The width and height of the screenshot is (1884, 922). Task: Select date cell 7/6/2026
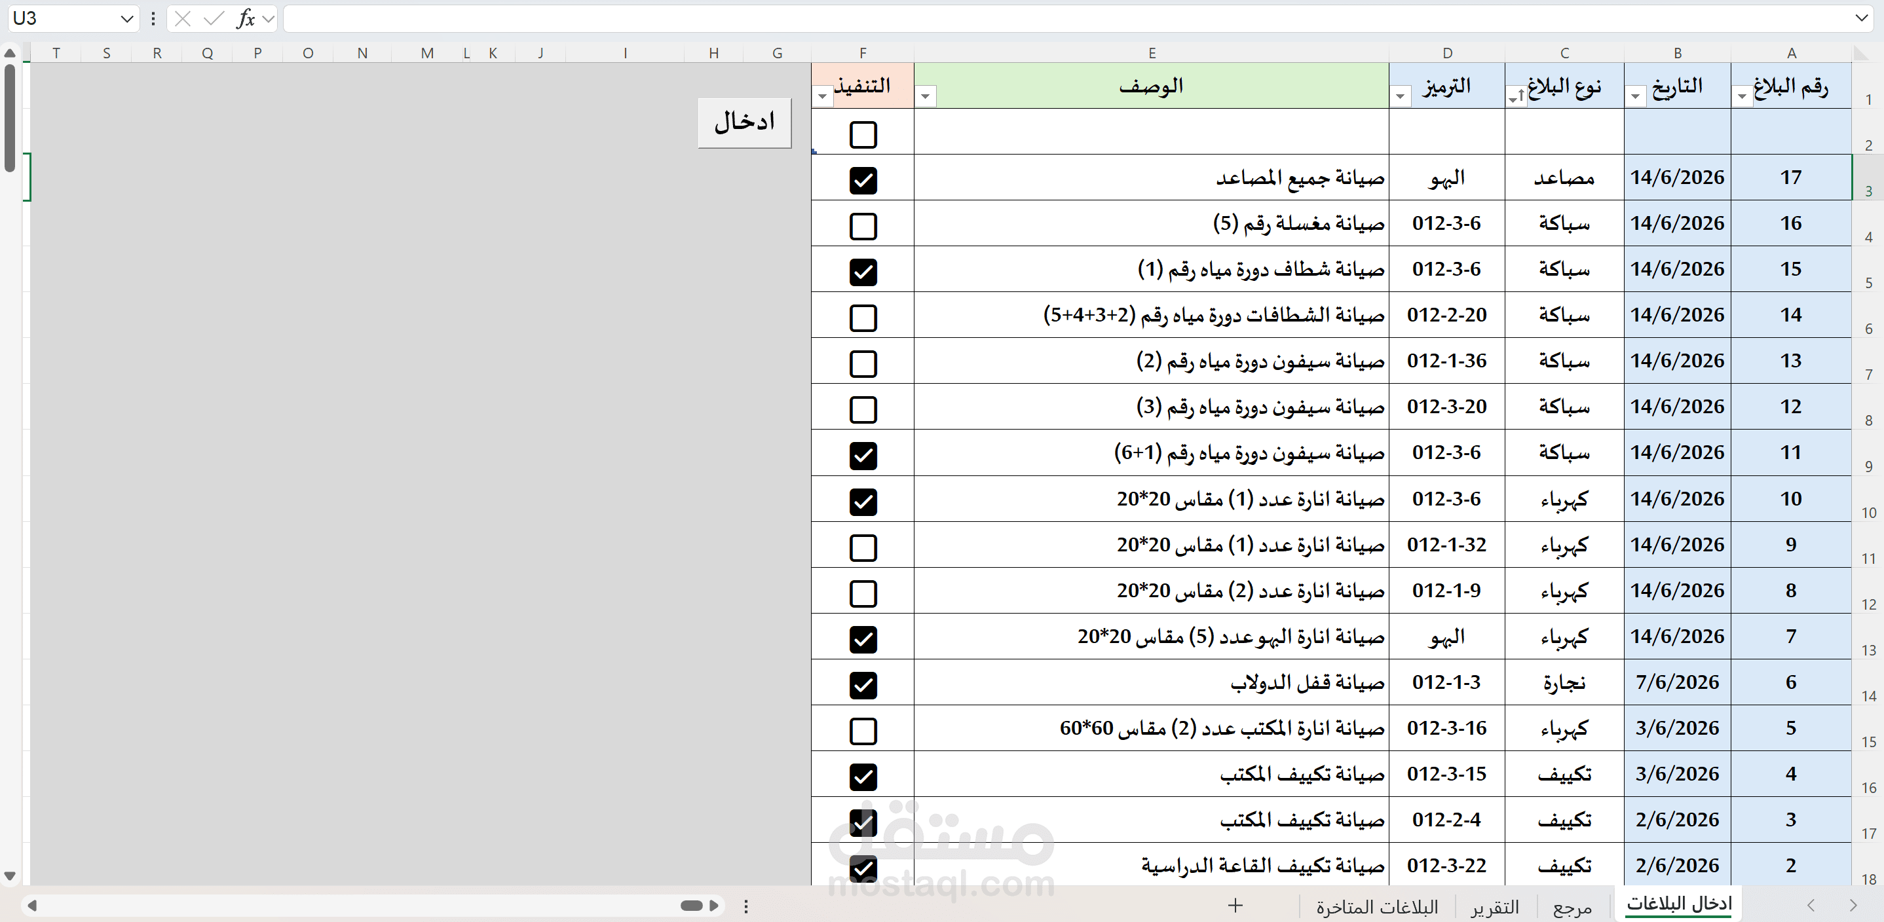(1677, 682)
